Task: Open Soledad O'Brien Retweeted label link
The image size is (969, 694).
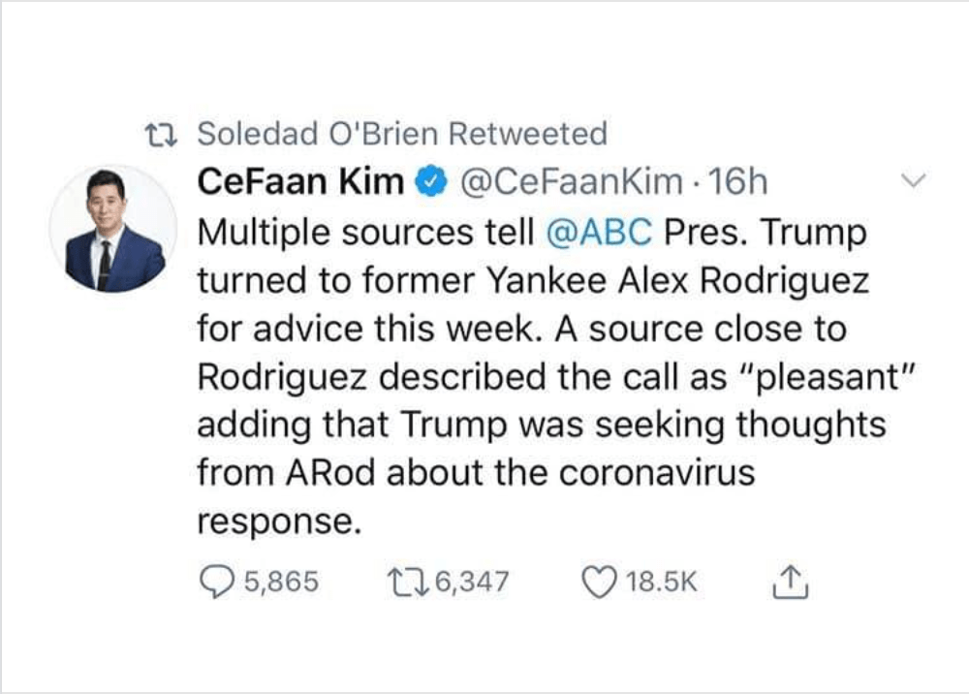Action: pos(402,134)
